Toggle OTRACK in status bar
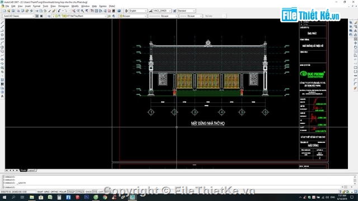The width and height of the screenshot is (358, 201). [80, 192]
